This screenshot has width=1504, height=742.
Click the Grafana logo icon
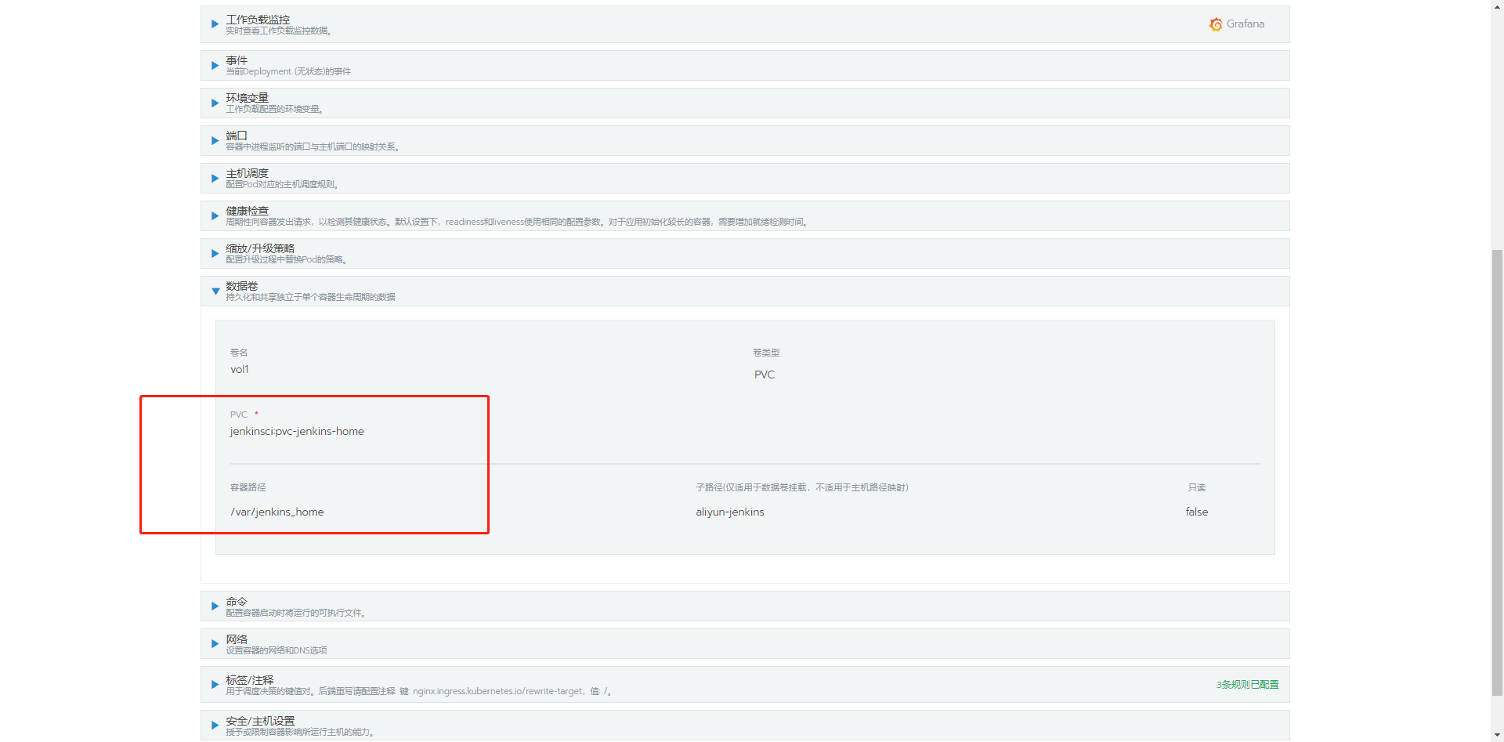1216,24
